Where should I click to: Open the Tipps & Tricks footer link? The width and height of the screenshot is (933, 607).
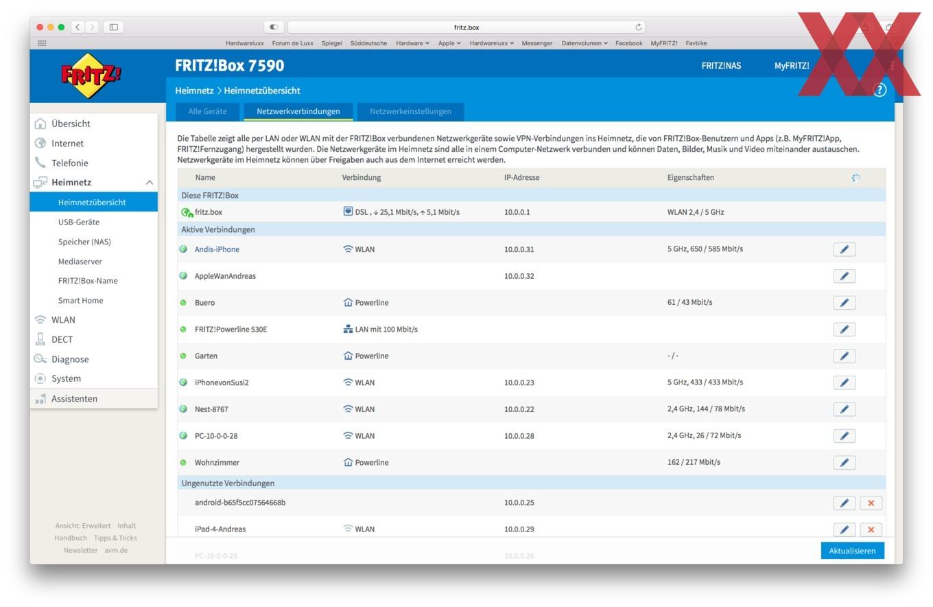[115, 538]
